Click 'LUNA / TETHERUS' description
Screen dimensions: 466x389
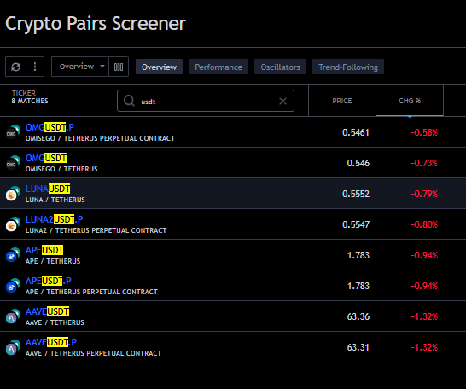(x=55, y=200)
